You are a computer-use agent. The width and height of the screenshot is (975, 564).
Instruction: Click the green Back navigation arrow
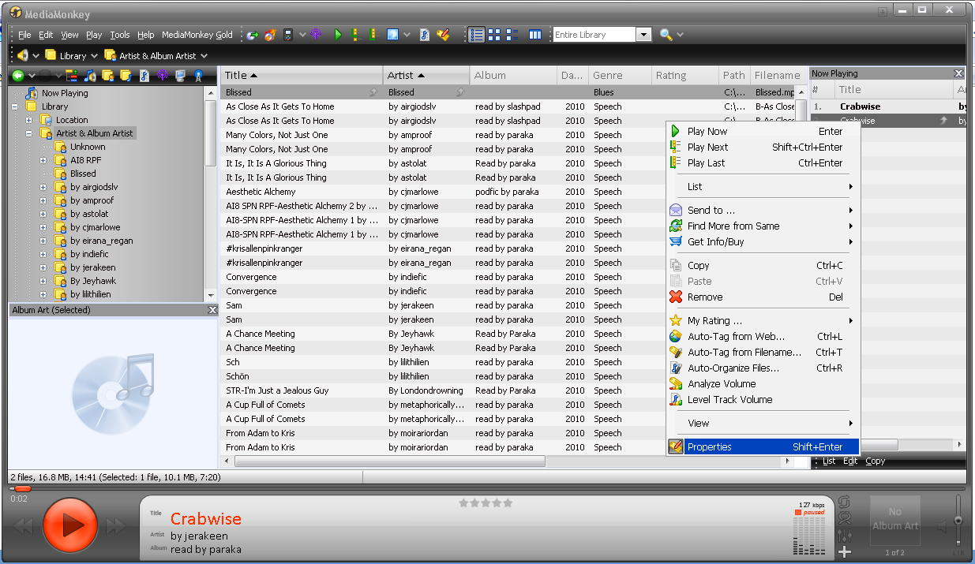pos(17,76)
